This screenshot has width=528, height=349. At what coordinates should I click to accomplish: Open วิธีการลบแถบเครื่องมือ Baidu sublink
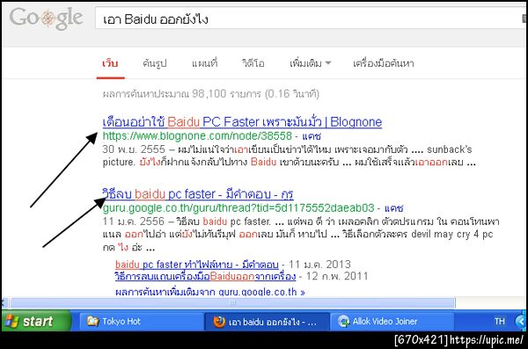coord(205,276)
